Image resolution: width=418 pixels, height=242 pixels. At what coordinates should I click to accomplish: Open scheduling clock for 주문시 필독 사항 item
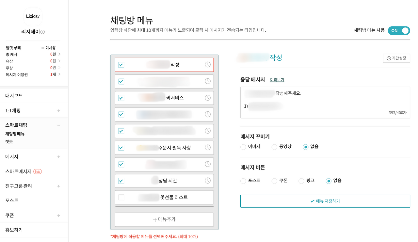208,148
